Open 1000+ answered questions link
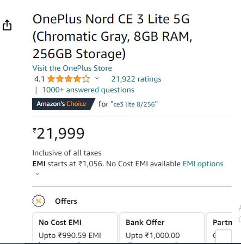The image size is (241, 244). [x=88, y=90]
